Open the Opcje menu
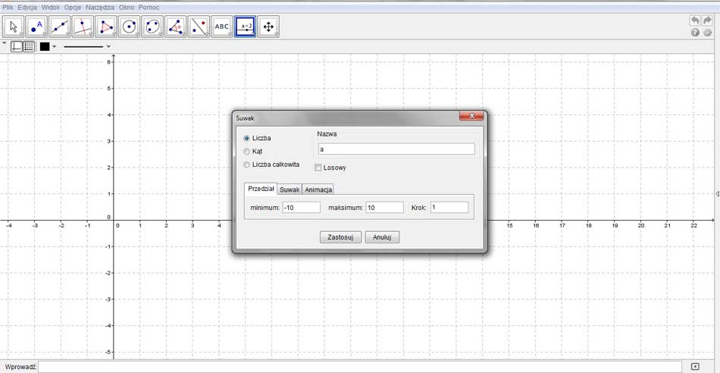The height and width of the screenshot is (373, 720). (x=73, y=8)
